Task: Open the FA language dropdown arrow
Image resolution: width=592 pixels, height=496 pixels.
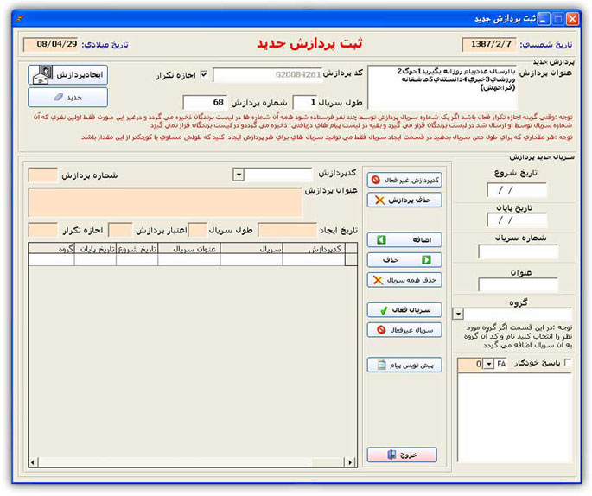Action: click(x=489, y=365)
